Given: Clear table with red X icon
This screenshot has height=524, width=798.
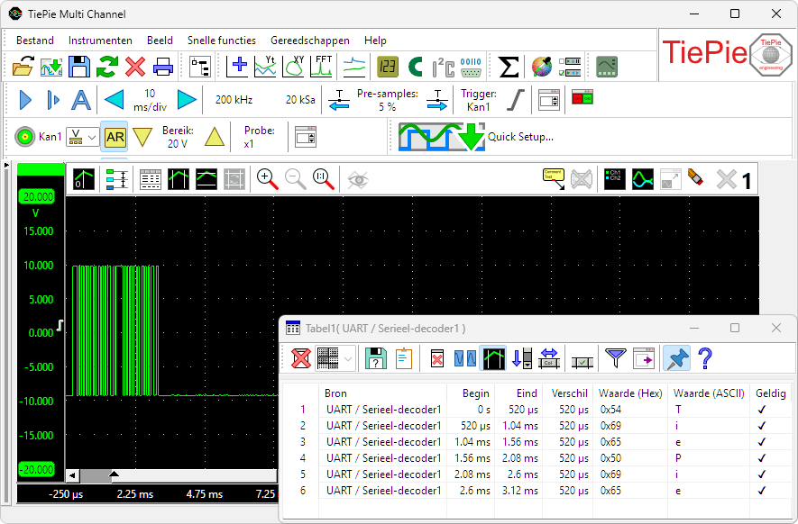Looking at the screenshot, I should click(301, 359).
